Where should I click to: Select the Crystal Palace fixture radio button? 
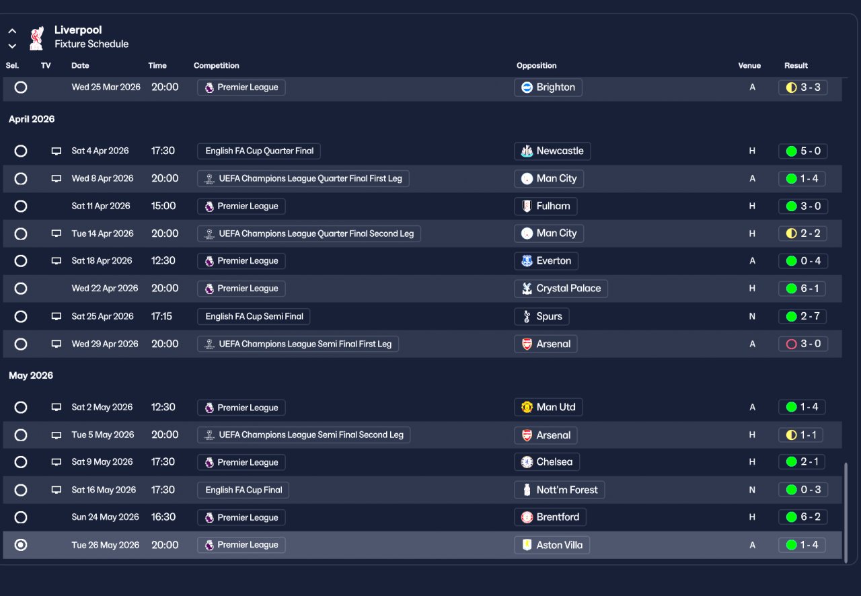point(21,289)
